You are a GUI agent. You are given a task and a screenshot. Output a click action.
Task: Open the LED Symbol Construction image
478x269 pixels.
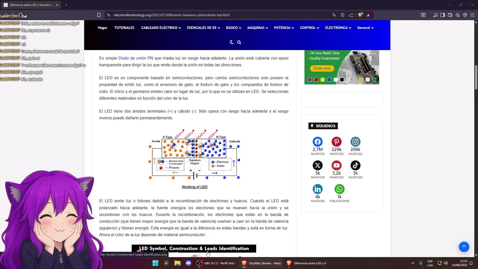pos(194,250)
